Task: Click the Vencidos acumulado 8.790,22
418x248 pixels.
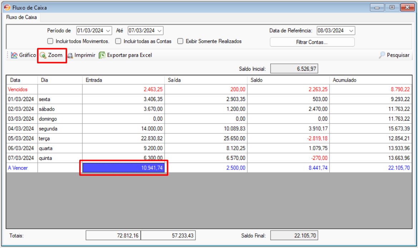Action: pos(371,90)
